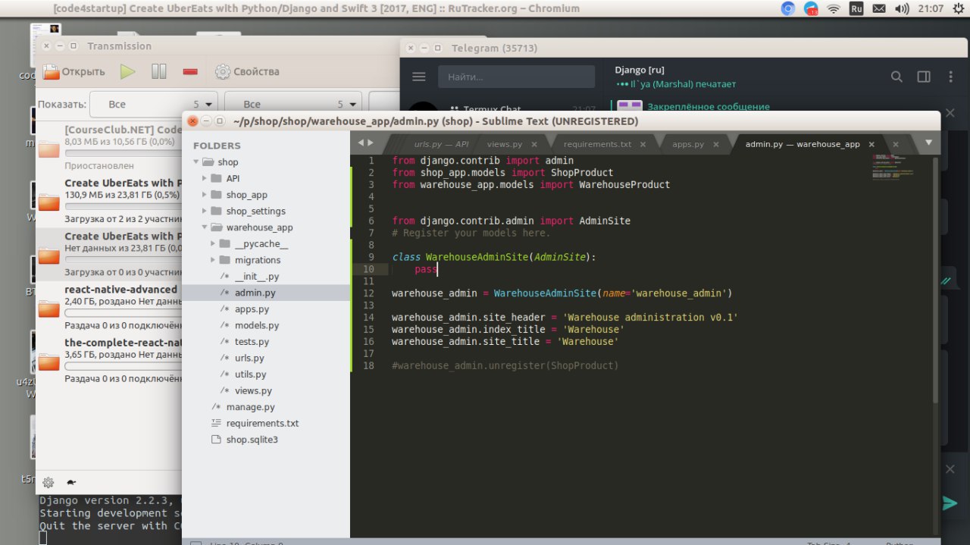Image resolution: width=970 pixels, height=545 pixels.
Task: Click Chromium indicator in top panel
Action: (x=788, y=9)
